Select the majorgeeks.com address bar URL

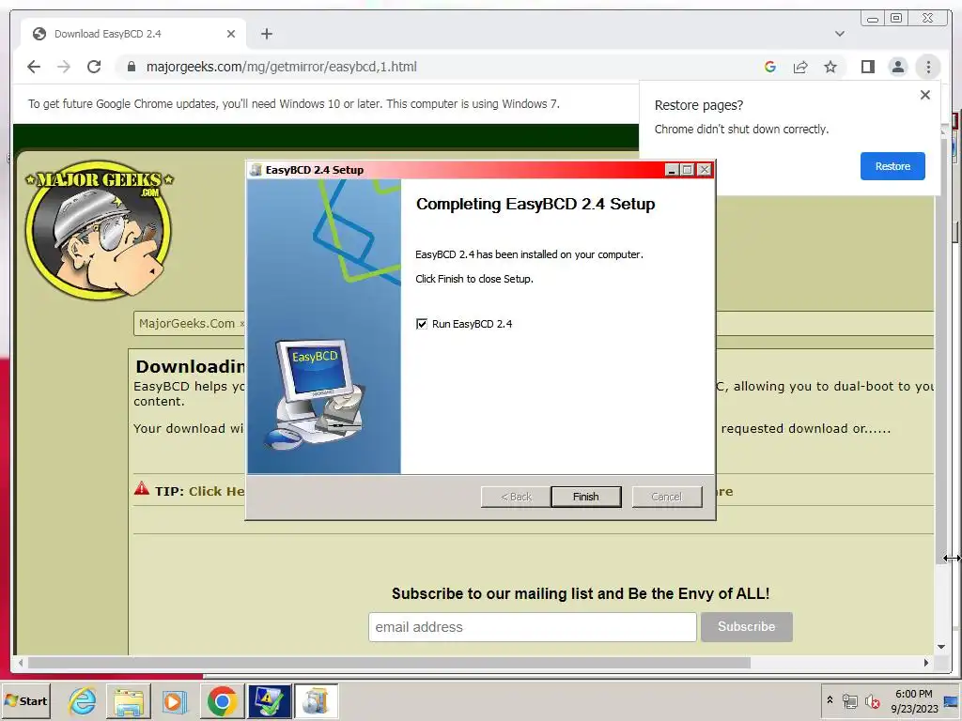coord(281,67)
